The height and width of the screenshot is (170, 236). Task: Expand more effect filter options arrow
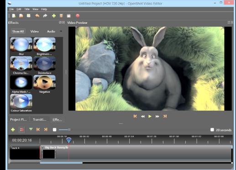pos(61,31)
